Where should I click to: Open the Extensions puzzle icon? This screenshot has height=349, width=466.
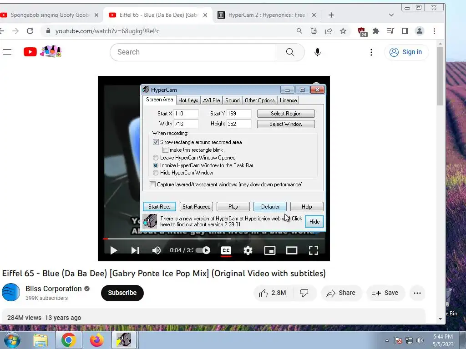pyautogui.click(x=376, y=31)
